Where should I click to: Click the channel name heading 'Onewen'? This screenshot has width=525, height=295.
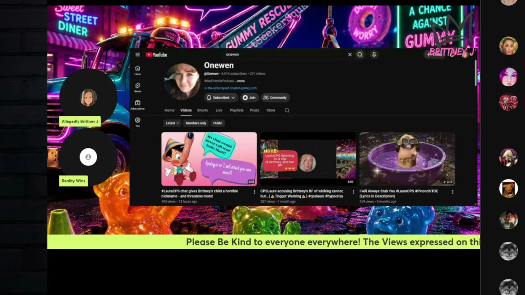coord(219,66)
